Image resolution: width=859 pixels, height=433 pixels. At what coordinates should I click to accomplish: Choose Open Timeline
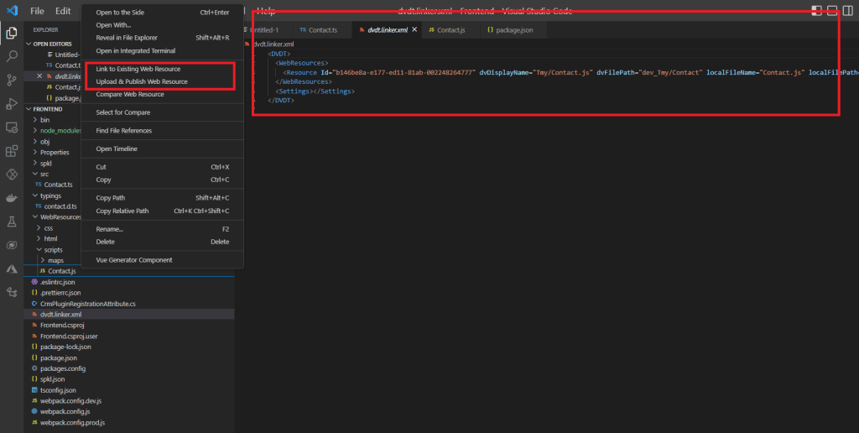pyautogui.click(x=163, y=149)
